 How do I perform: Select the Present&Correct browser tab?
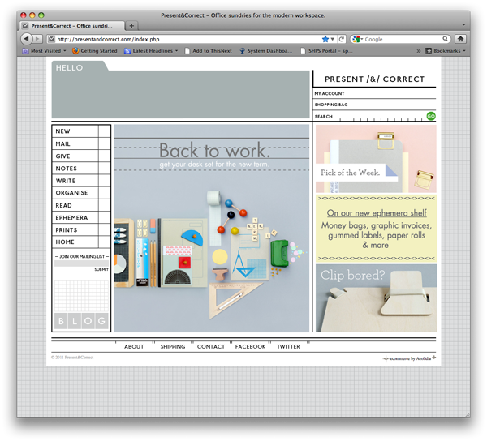[72, 26]
